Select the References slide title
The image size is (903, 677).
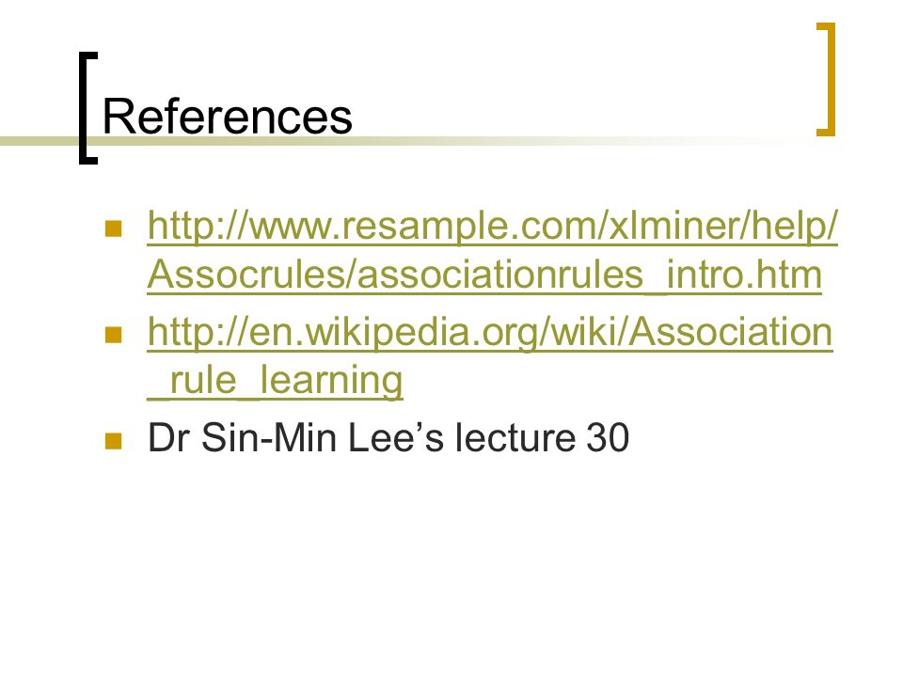tap(228, 117)
